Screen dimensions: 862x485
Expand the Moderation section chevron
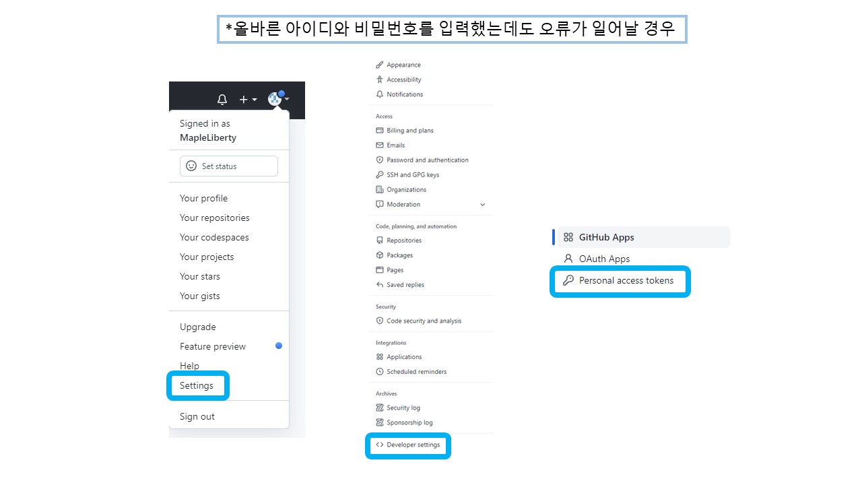pos(482,205)
